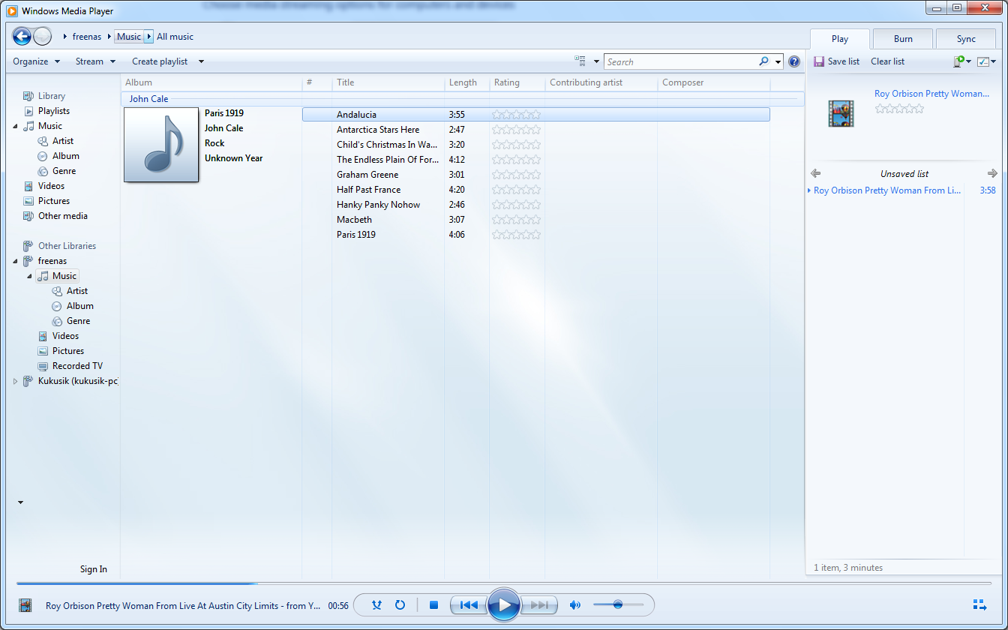Click the Sign In link

coord(94,569)
